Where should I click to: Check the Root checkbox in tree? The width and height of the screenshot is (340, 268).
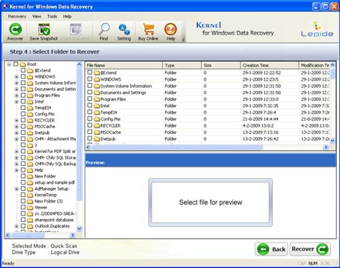[x=16, y=64]
